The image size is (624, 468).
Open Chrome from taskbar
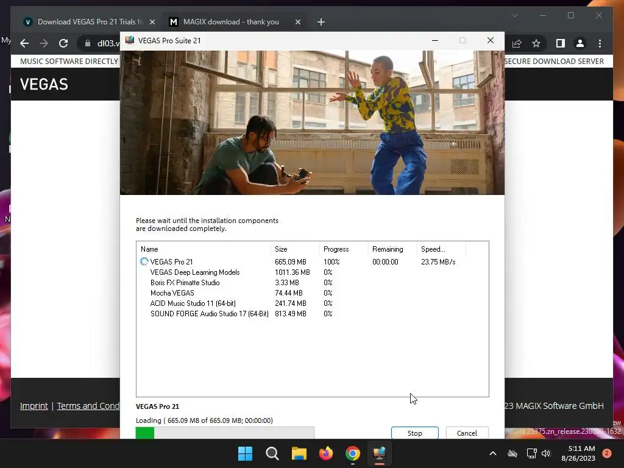point(353,453)
